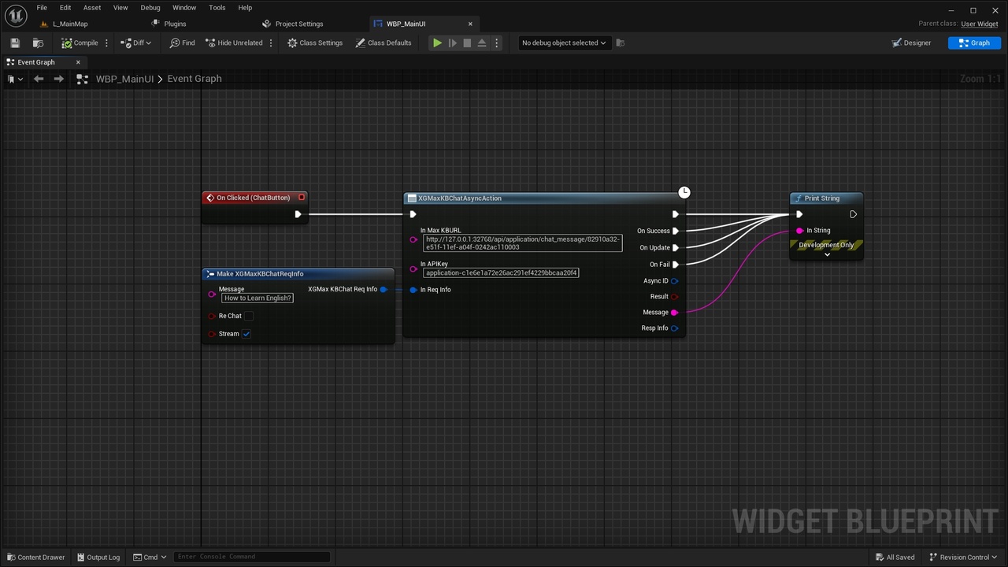This screenshot has width=1008, height=567.
Task: Click the Browse to asset in Content Browser icon
Action: click(38, 43)
